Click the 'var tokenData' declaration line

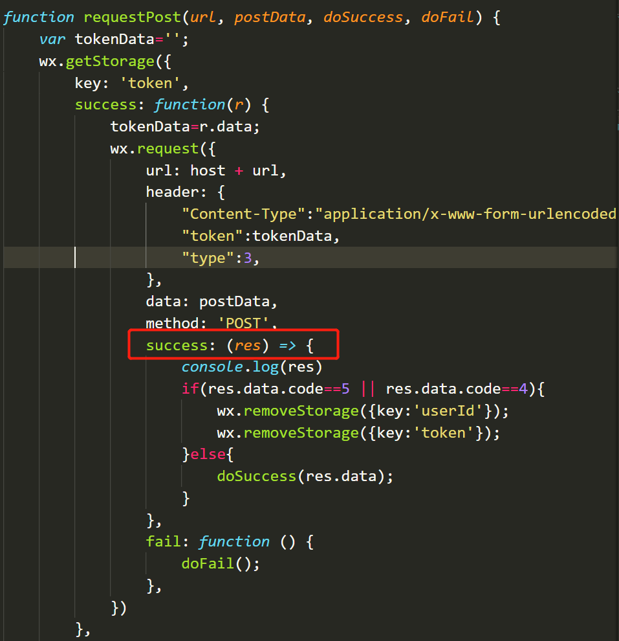click(x=114, y=39)
